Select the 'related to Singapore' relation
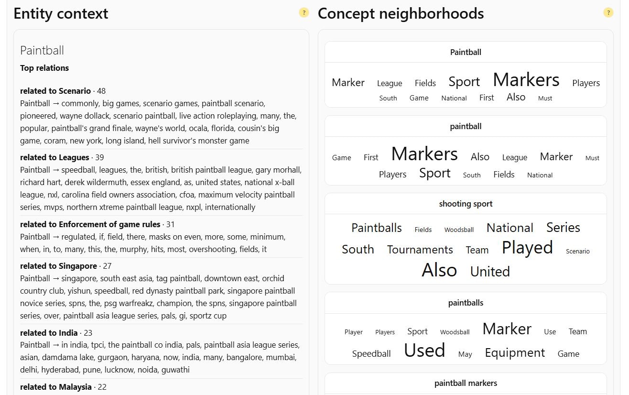The image size is (629, 395). pyautogui.click(x=58, y=266)
